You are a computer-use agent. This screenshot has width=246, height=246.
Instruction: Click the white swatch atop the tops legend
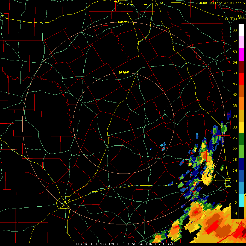point(241,30)
